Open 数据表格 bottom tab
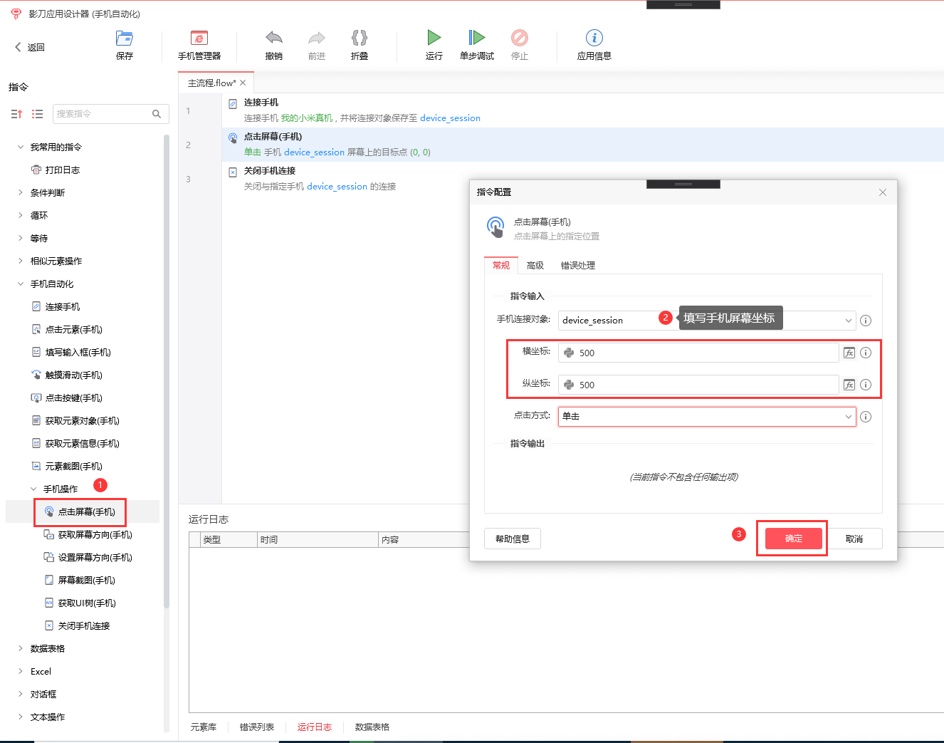 coord(372,727)
